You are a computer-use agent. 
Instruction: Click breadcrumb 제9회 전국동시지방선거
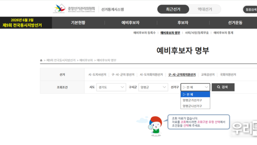(61, 60)
